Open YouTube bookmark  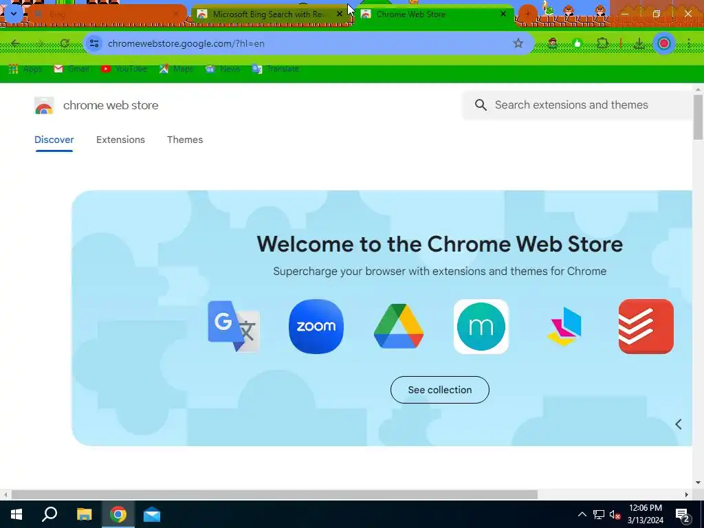(124, 69)
